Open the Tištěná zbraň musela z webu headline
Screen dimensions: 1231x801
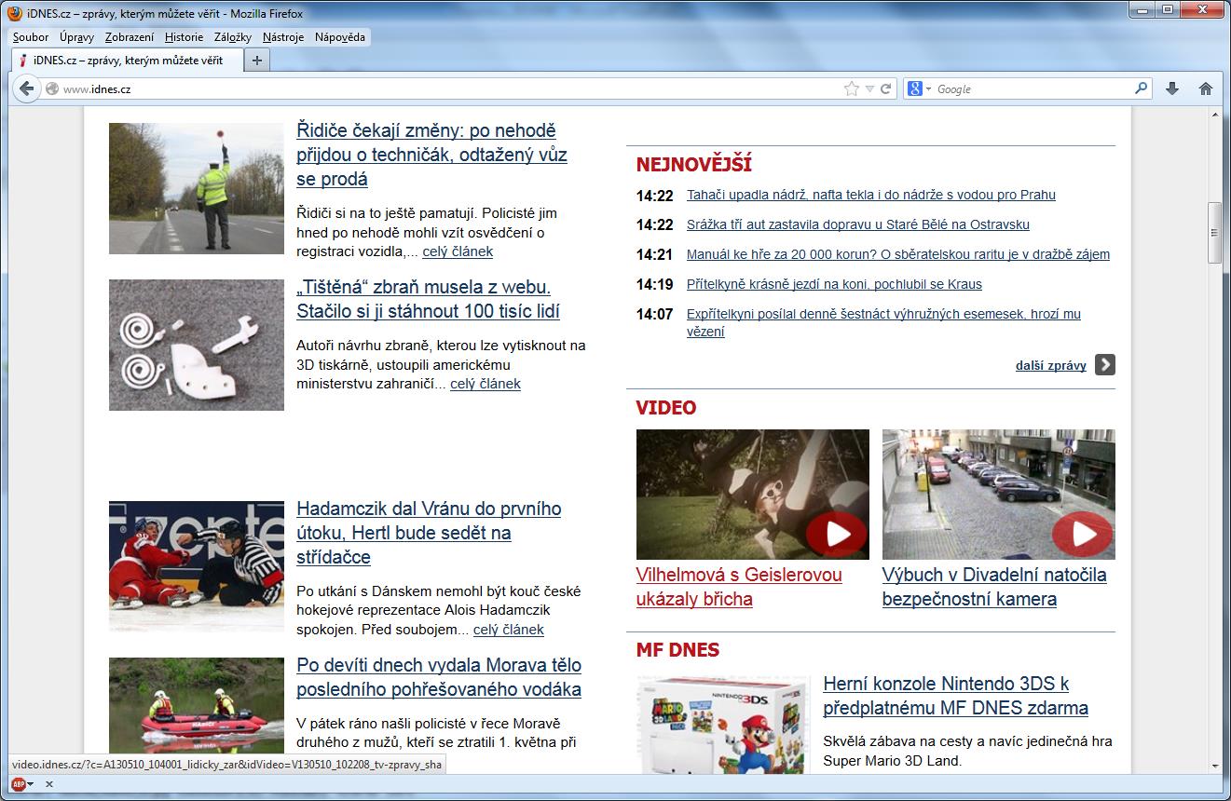[428, 299]
